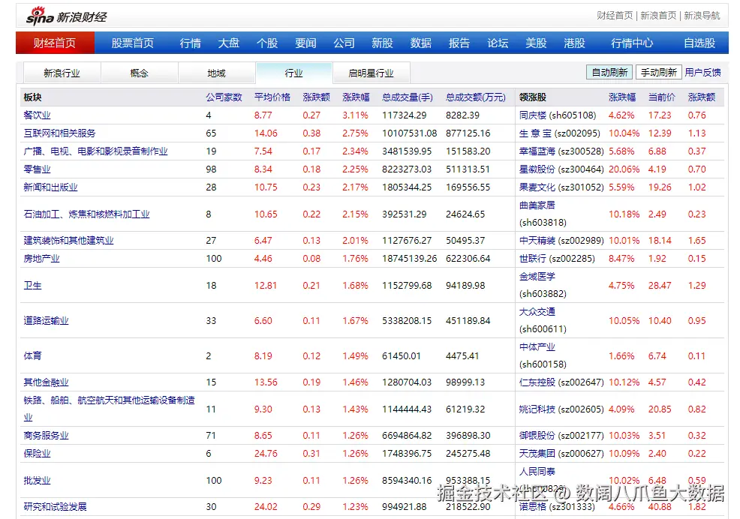Viewport: 740px width, 519px height.
Task: Click 餐饮业 total turnover 8282.39
Action: point(462,115)
